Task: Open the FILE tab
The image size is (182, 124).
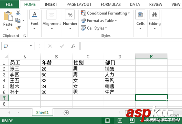Action: 9,4
